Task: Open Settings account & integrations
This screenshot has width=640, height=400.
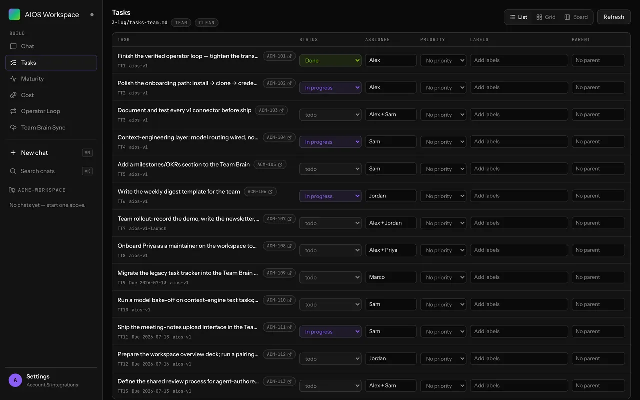Action: [x=51, y=380]
